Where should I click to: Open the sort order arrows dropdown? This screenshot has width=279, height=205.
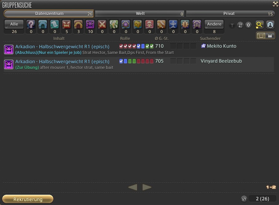point(240,25)
